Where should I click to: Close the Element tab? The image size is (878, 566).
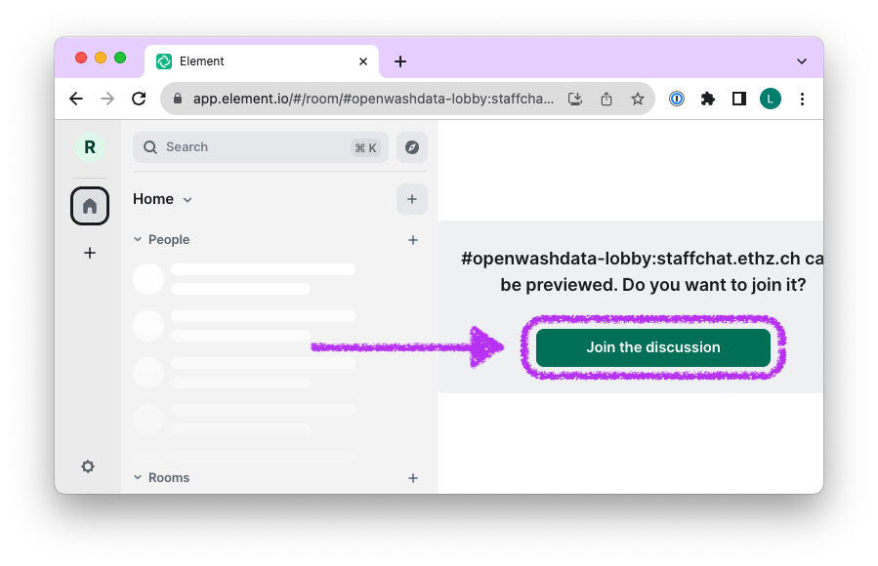pos(363,61)
